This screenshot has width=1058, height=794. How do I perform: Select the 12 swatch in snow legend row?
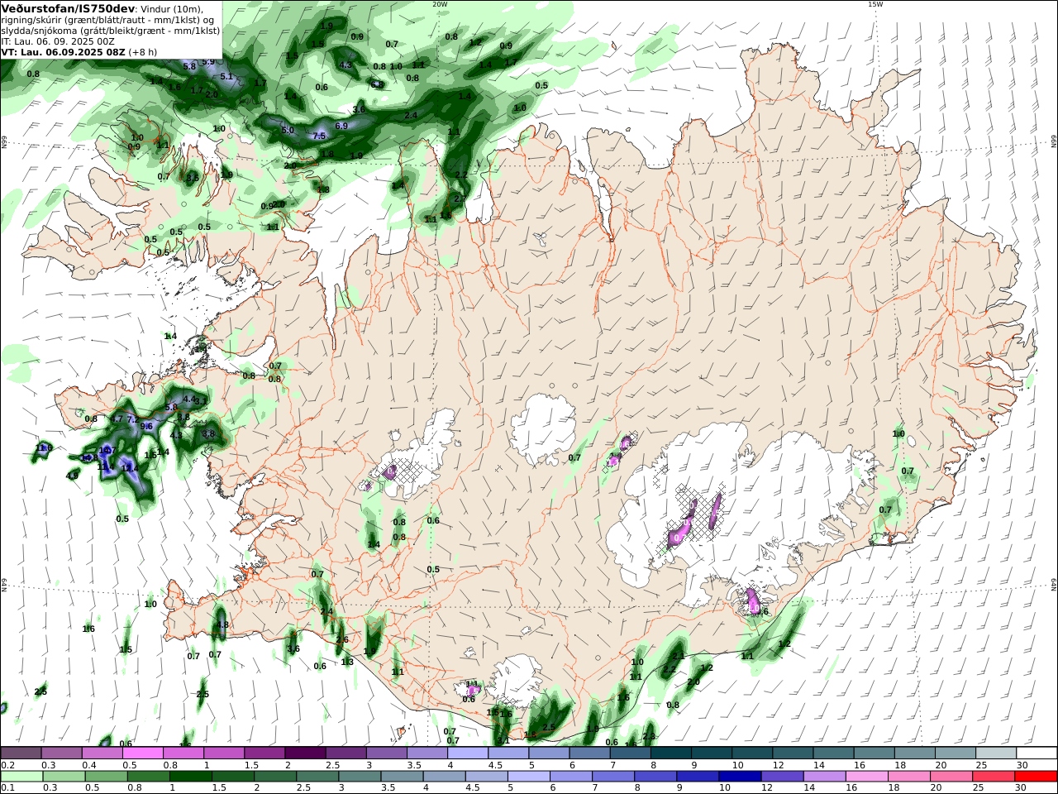(x=793, y=753)
